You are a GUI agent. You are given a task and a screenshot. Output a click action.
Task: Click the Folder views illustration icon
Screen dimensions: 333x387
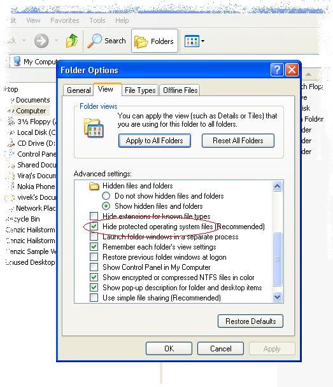tap(94, 128)
